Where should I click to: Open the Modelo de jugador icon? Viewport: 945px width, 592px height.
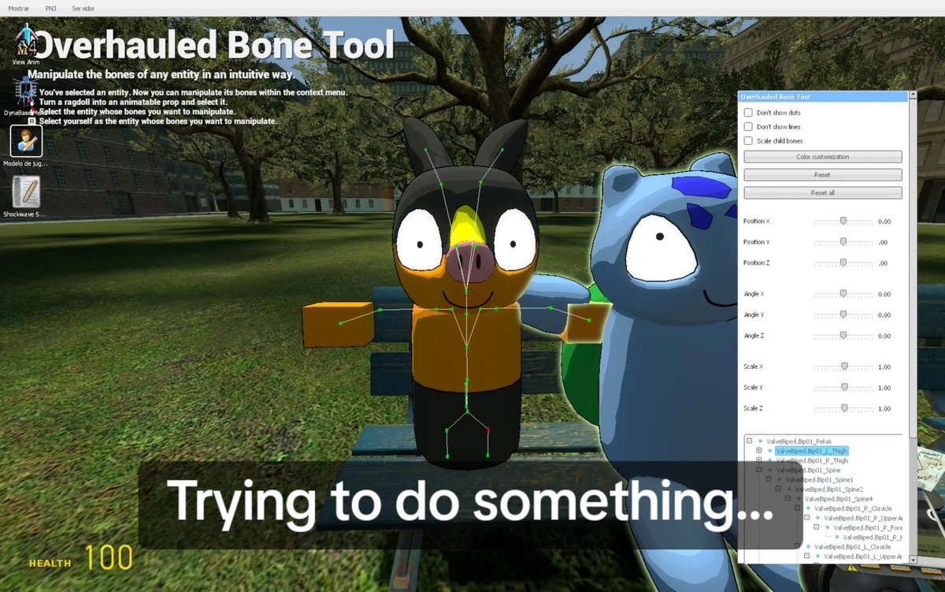coord(26,146)
